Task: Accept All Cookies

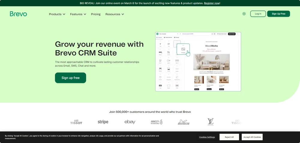Action: (252, 137)
